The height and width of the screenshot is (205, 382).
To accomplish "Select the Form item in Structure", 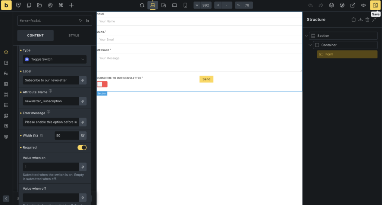I will tap(347, 54).
